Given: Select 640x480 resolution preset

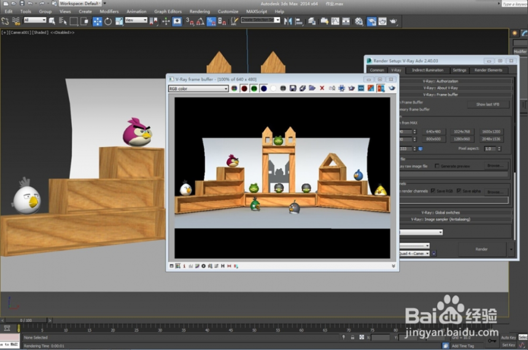Looking at the screenshot, I should pos(433,131).
